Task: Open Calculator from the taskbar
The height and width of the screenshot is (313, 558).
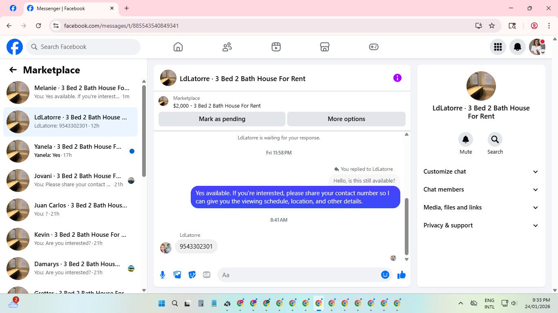Action: pyautogui.click(x=201, y=303)
